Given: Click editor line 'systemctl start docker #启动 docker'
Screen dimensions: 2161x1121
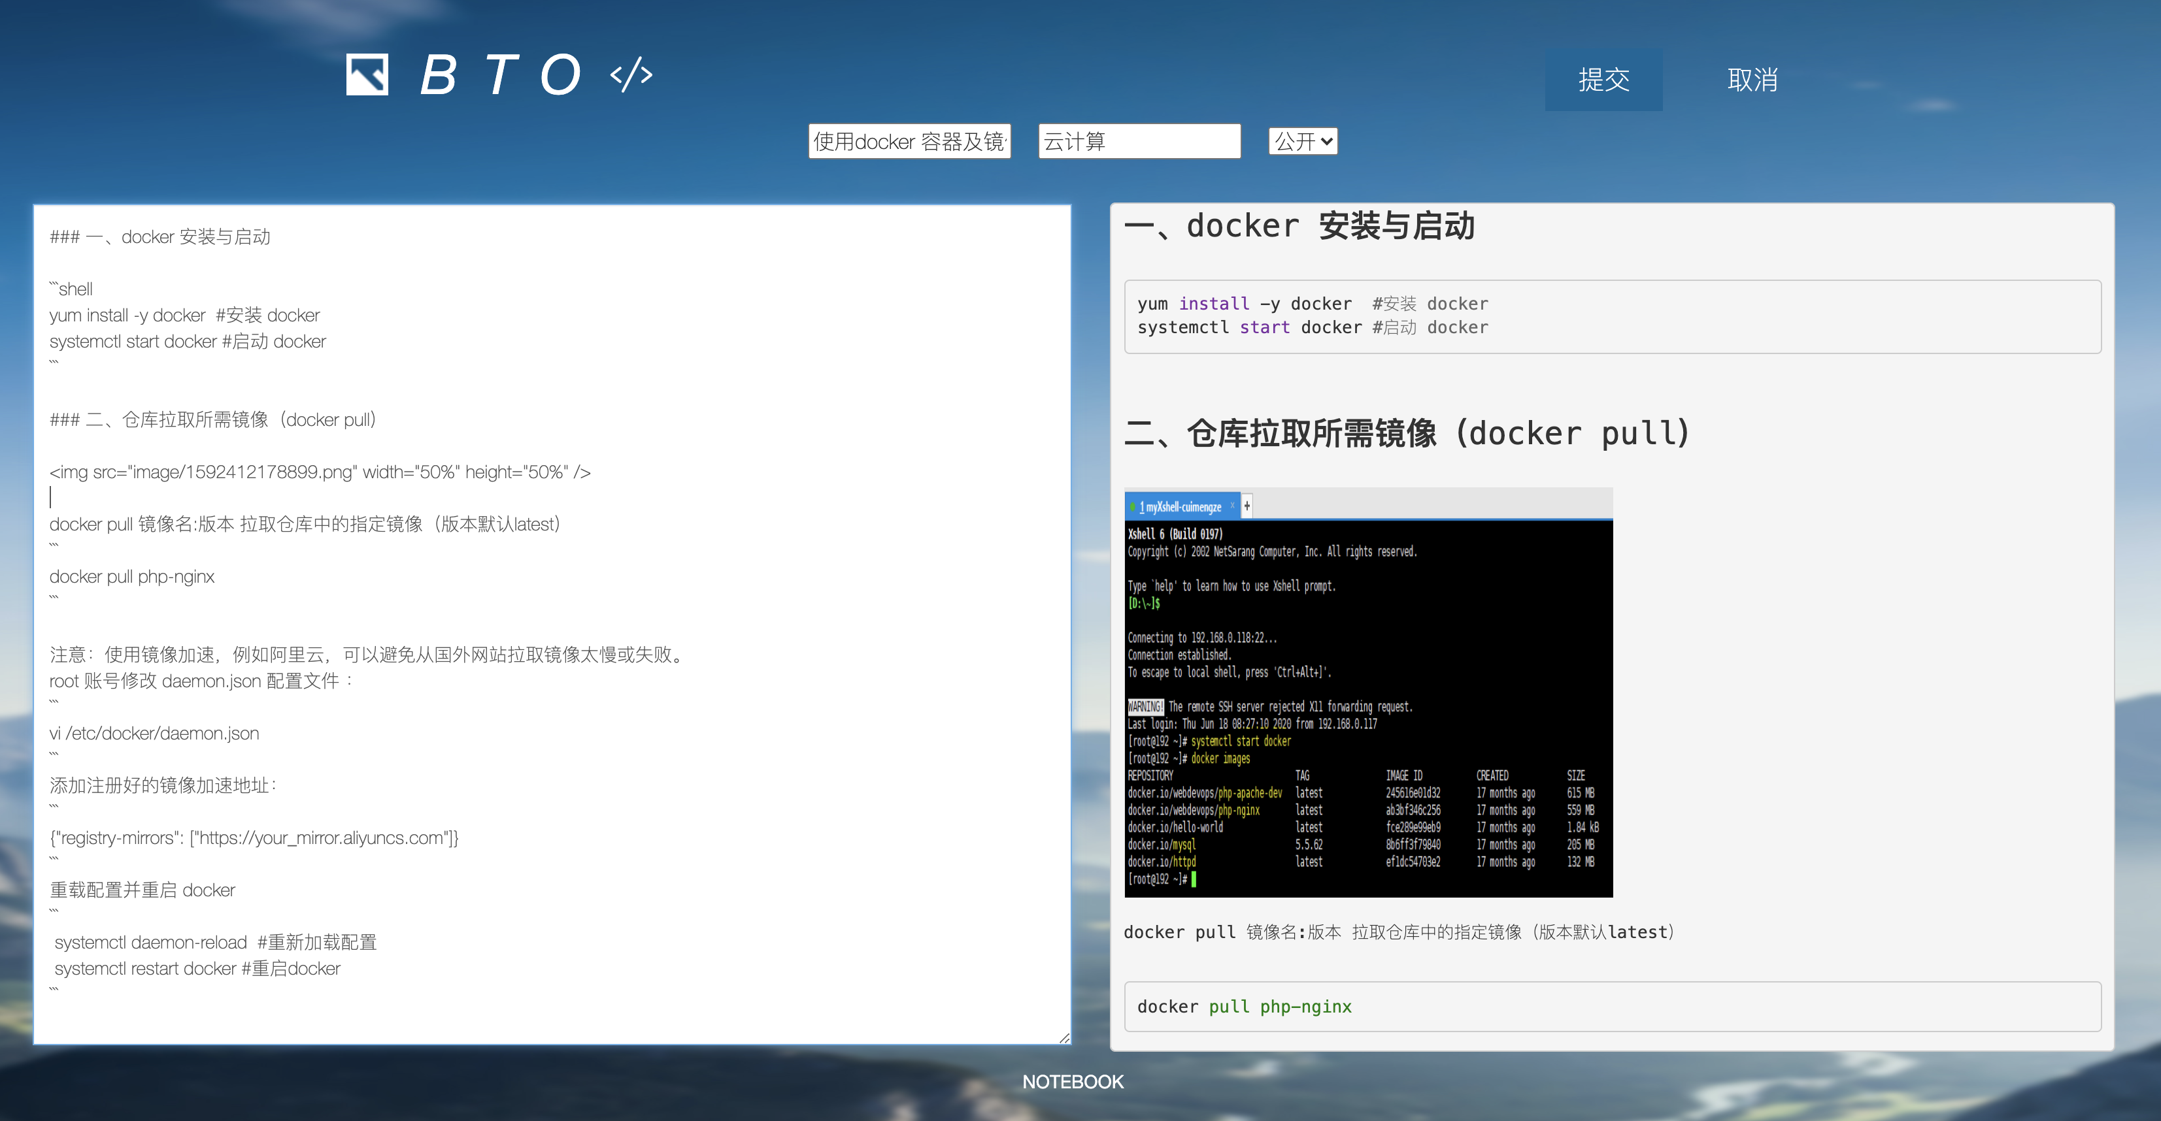Looking at the screenshot, I should (x=188, y=341).
